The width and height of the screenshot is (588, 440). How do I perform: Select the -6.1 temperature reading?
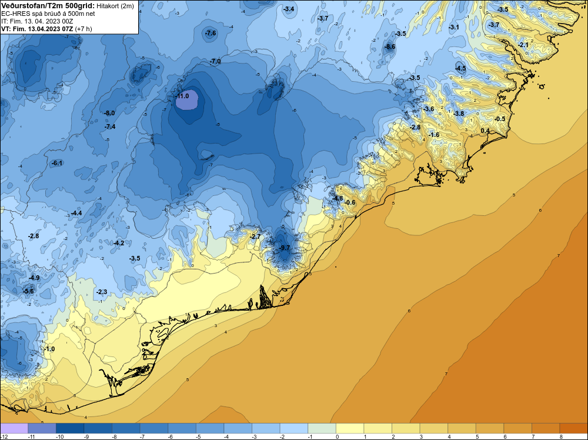pyautogui.click(x=56, y=163)
